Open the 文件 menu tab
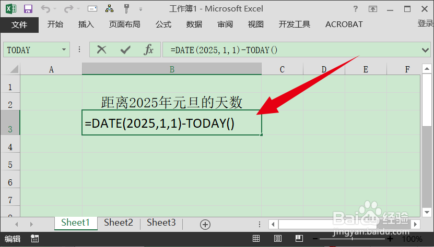434x247 pixels. pos(19,25)
